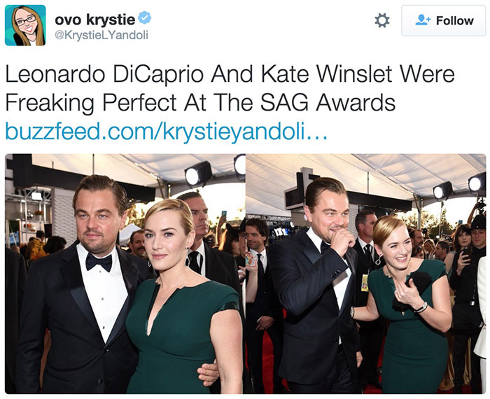Screen dimensions: 490x399
Task: Click the spotlight in right photo corner
Action: (477, 183)
